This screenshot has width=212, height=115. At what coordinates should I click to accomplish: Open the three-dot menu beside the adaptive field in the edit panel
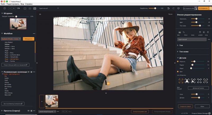209,39
